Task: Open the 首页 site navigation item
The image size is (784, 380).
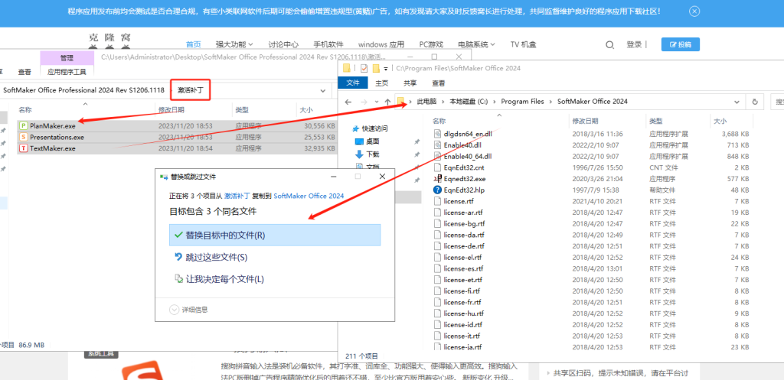Action: (194, 44)
